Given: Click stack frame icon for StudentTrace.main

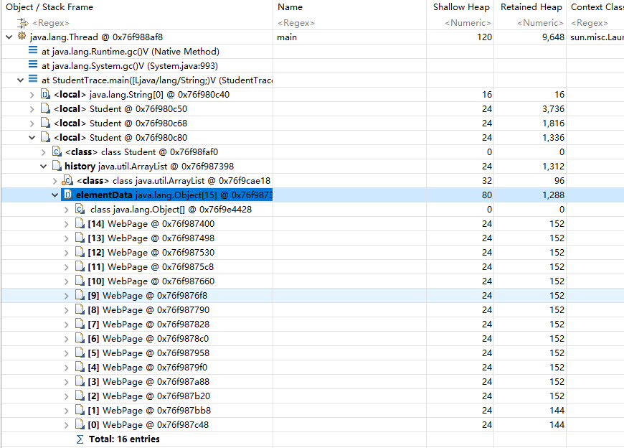Looking at the screenshot, I should point(33,79).
